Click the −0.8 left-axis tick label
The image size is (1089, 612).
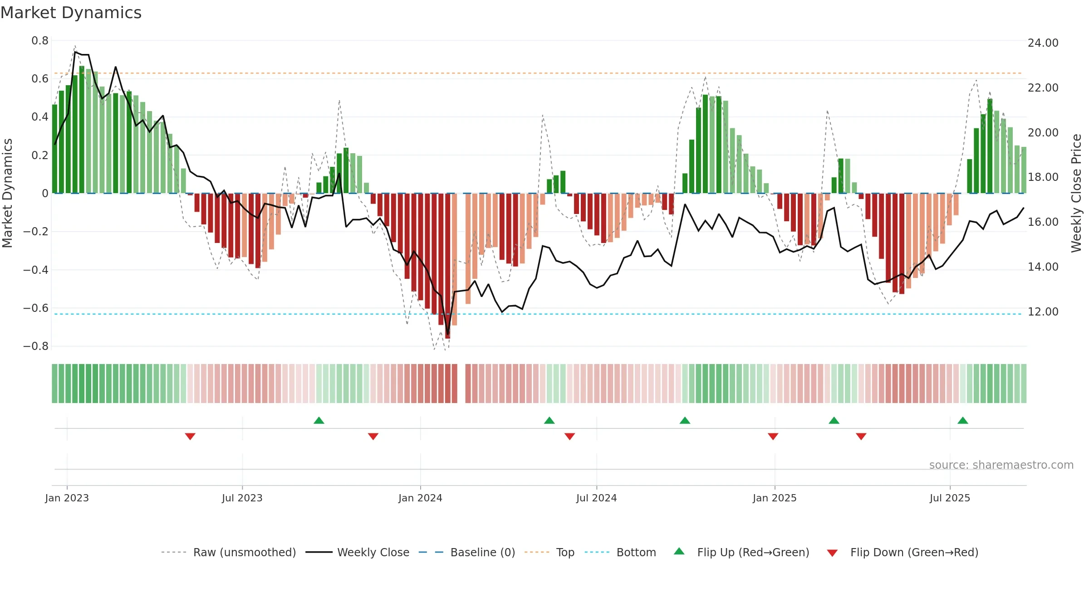[x=36, y=346]
